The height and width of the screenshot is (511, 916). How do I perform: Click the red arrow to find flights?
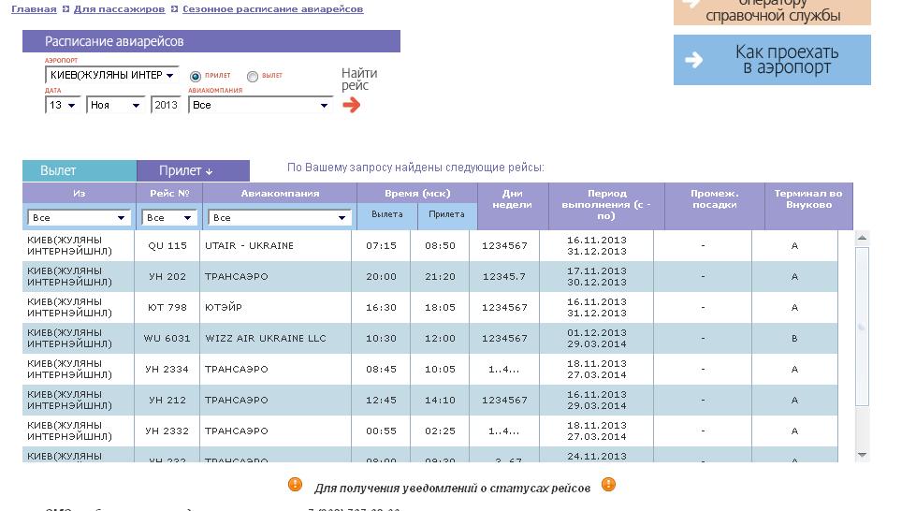(x=351, y=105)
